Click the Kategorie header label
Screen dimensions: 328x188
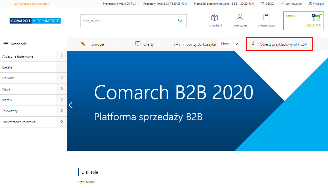19,44
